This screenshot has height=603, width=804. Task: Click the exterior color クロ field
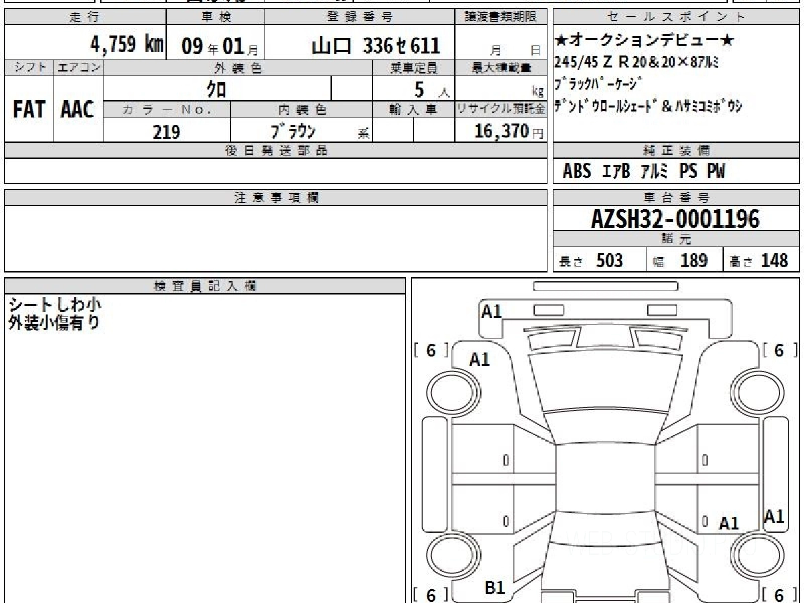216,89
